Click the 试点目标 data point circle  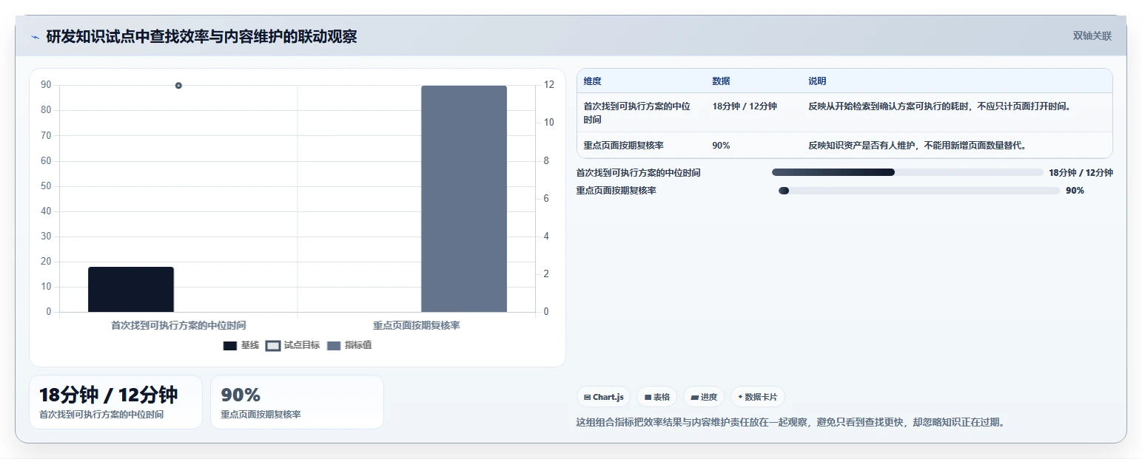(x=178, y=86)
